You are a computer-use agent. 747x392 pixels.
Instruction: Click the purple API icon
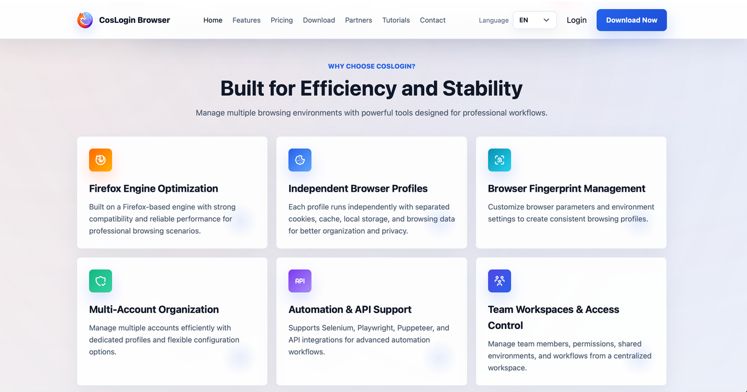[300, 281]
